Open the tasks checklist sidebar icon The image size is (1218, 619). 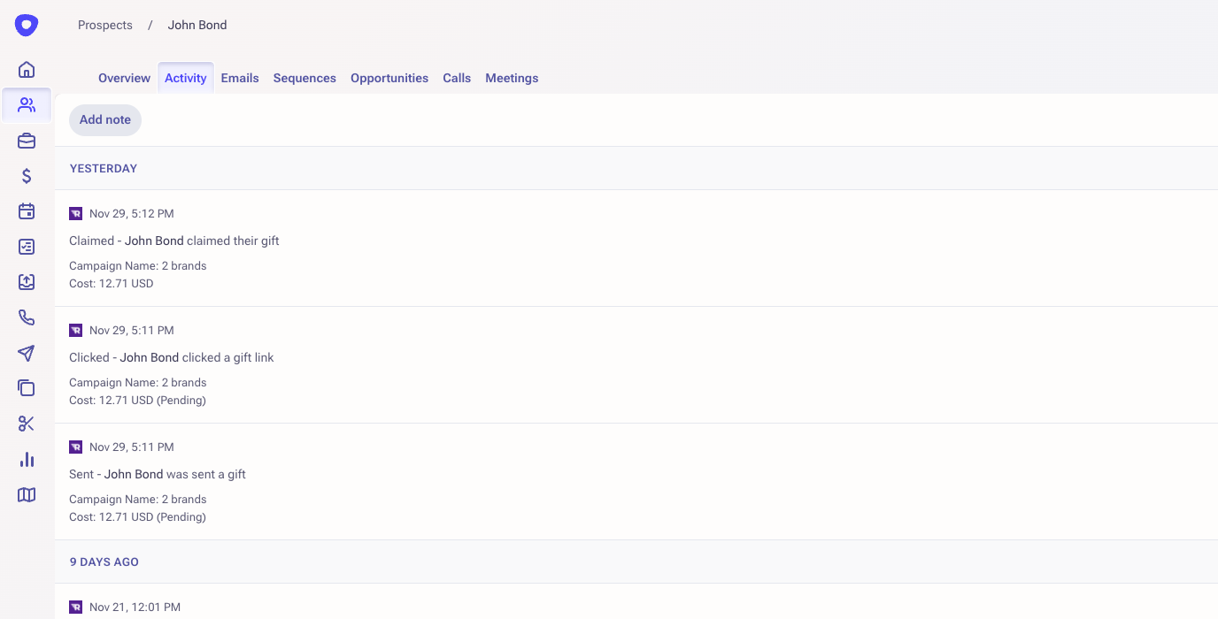tap(26, 246)
